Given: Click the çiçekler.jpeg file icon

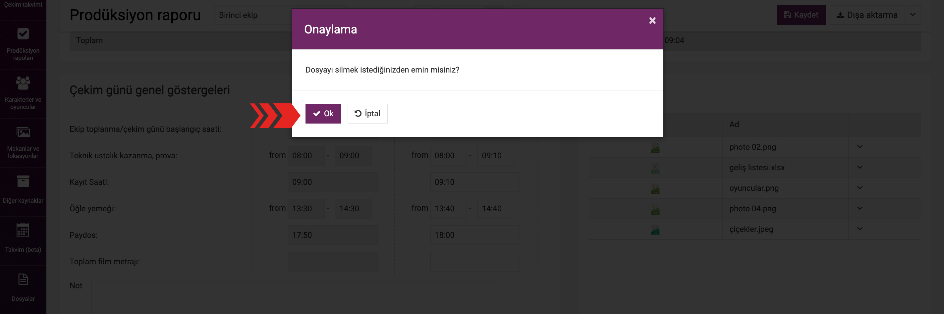Looking at the screenshot, I should [655, 230].
